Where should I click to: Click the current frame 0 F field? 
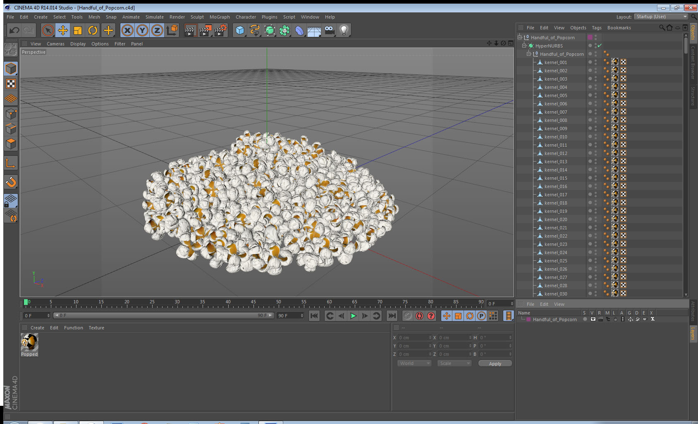[x=37, y=315]
